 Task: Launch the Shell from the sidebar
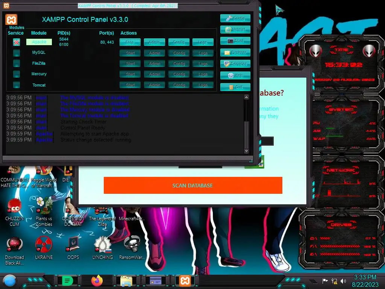(x=235, y=41)
